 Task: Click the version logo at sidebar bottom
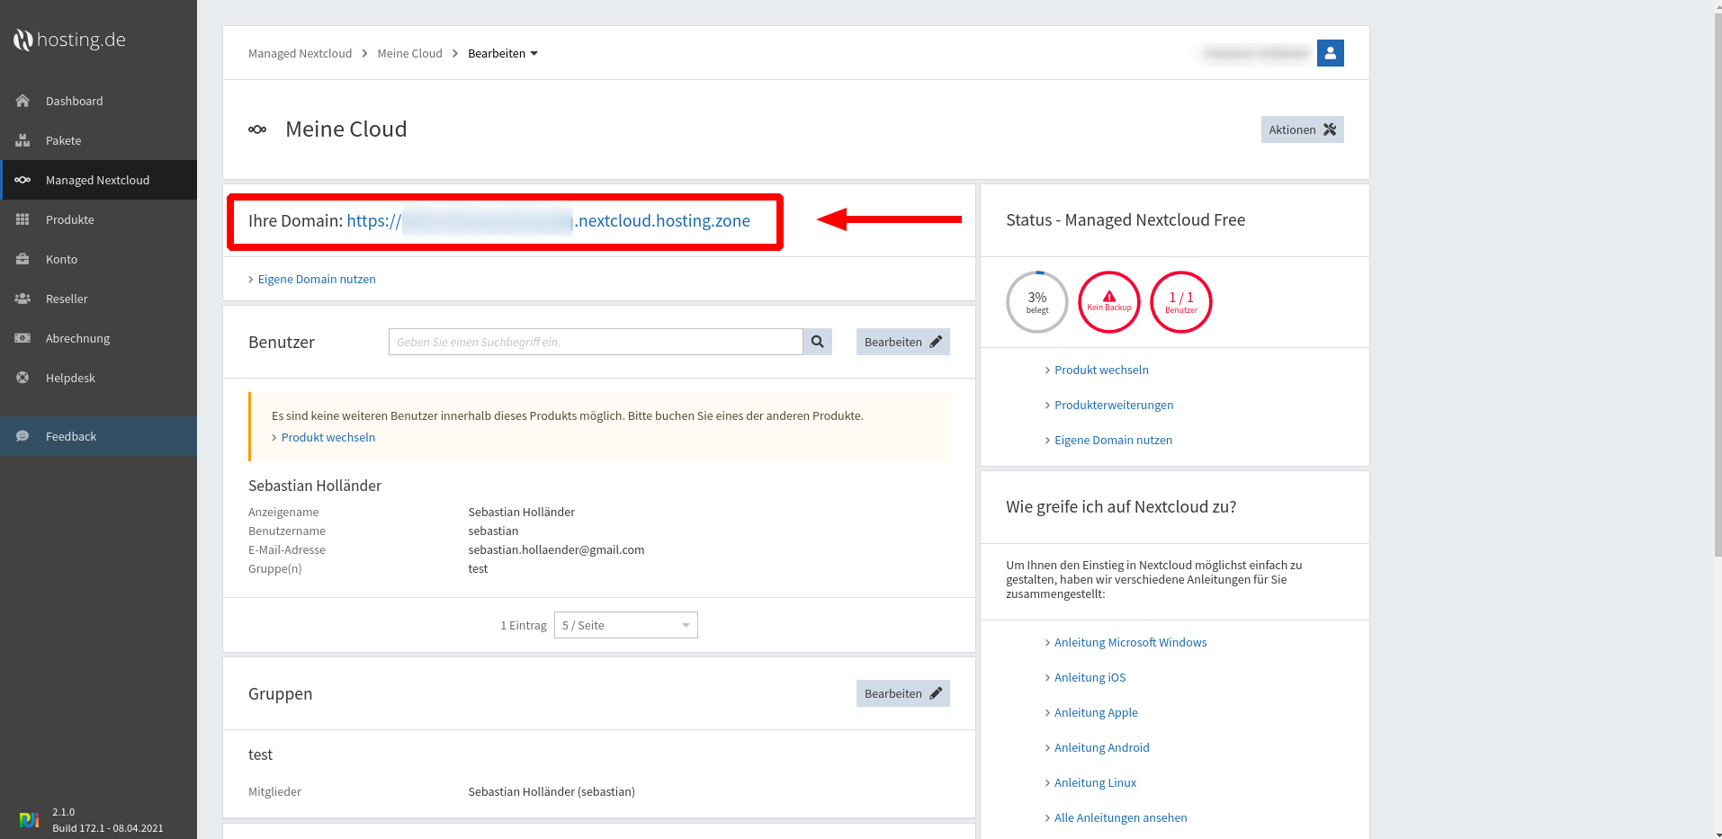[x=29, y=819]
